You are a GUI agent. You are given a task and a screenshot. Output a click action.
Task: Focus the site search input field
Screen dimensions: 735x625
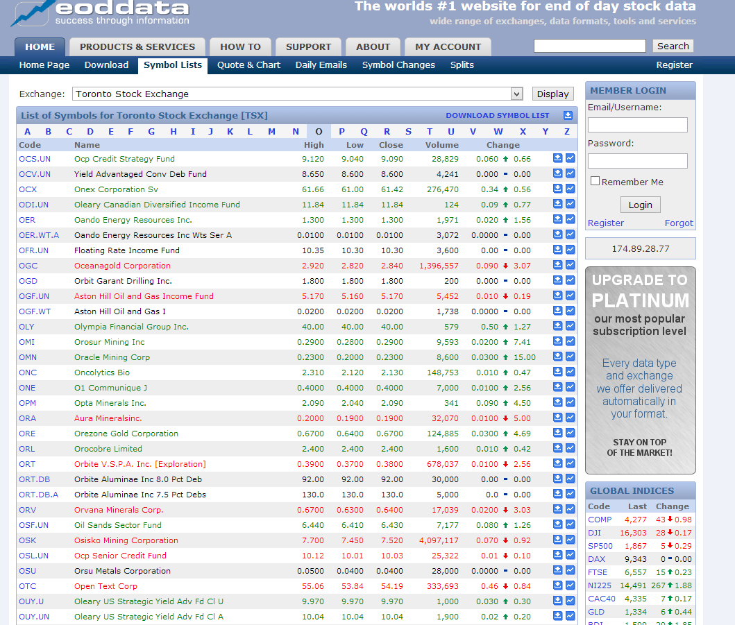[590, 46]
